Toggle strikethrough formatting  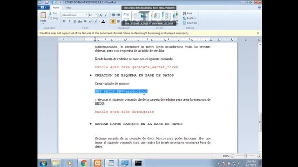pos(80,21)
